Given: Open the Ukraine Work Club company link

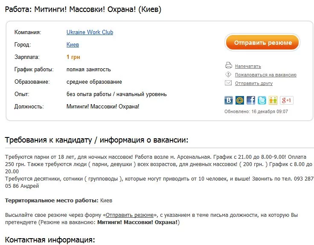Looking at the screenshot, I should pos(90,32).
